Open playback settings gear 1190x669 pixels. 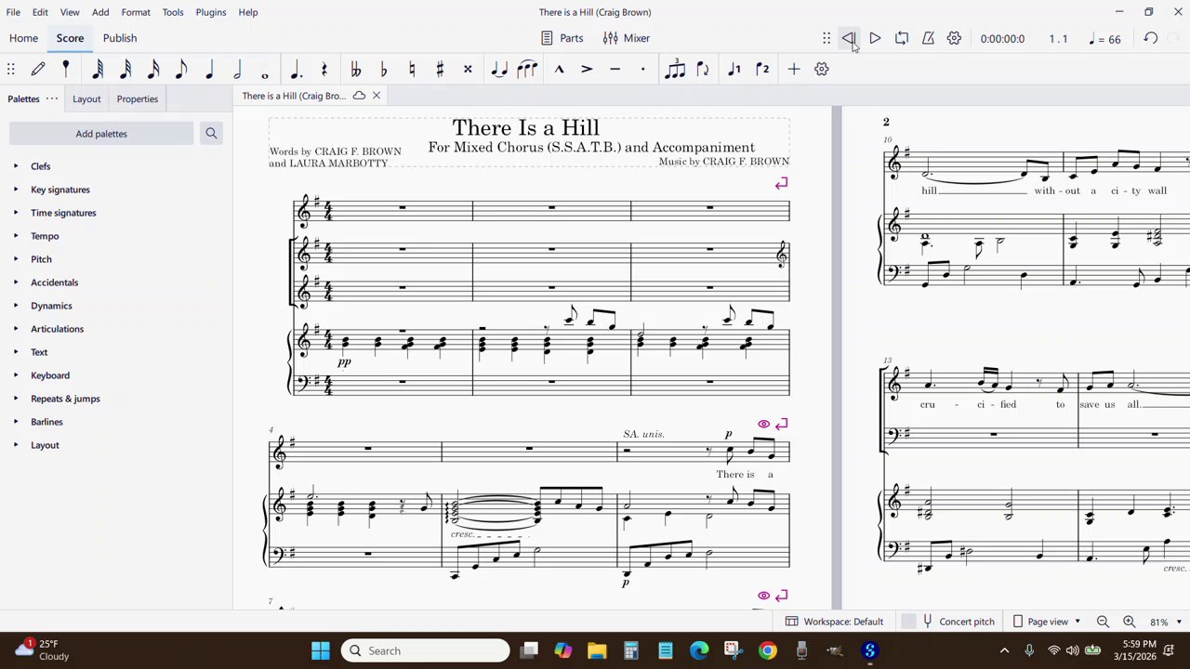954,38
